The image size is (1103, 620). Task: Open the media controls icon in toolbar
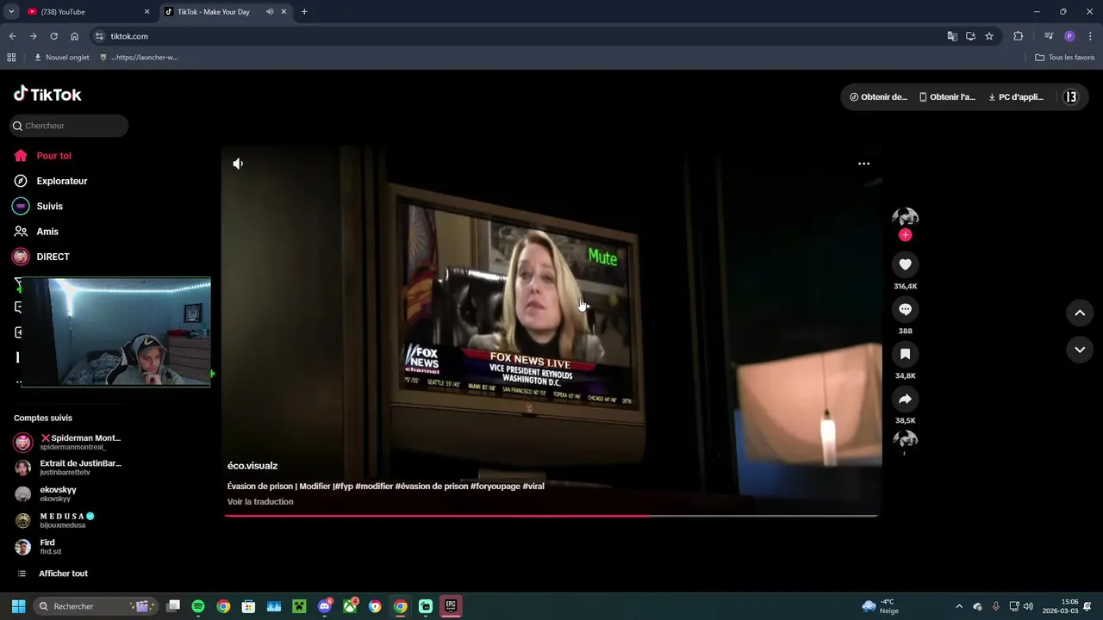pyautogui.click(x=1049, y=36)
